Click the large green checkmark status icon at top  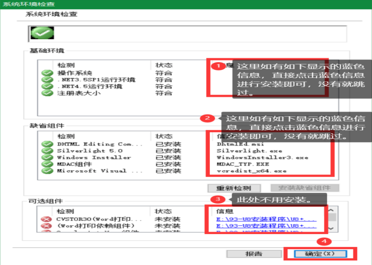click(x=42, y=33)
